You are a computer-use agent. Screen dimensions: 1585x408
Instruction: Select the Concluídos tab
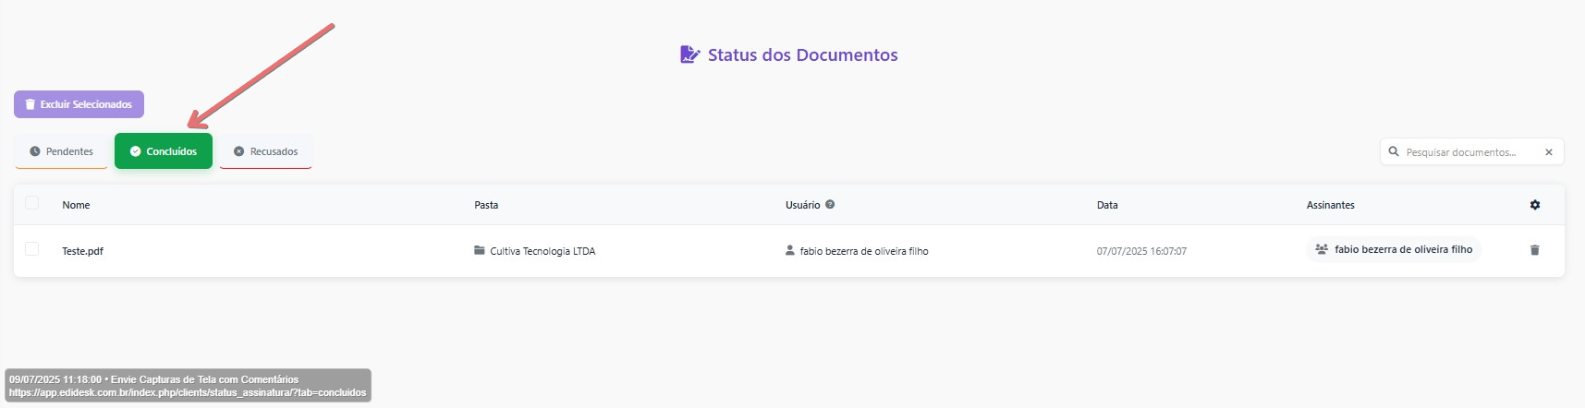164,151
